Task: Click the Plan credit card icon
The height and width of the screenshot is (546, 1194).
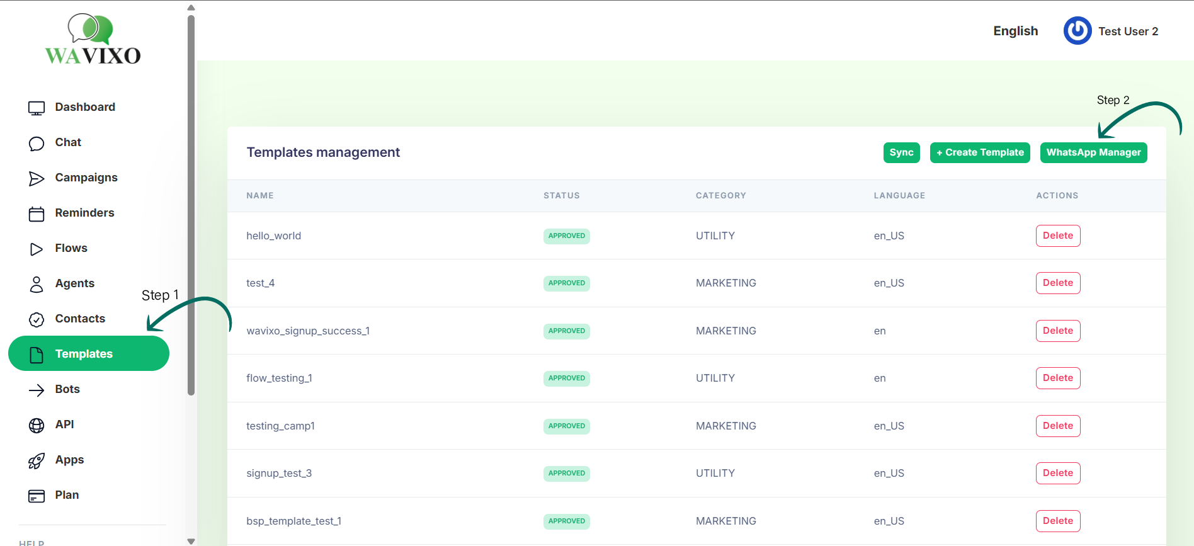Action: point(37,496)
